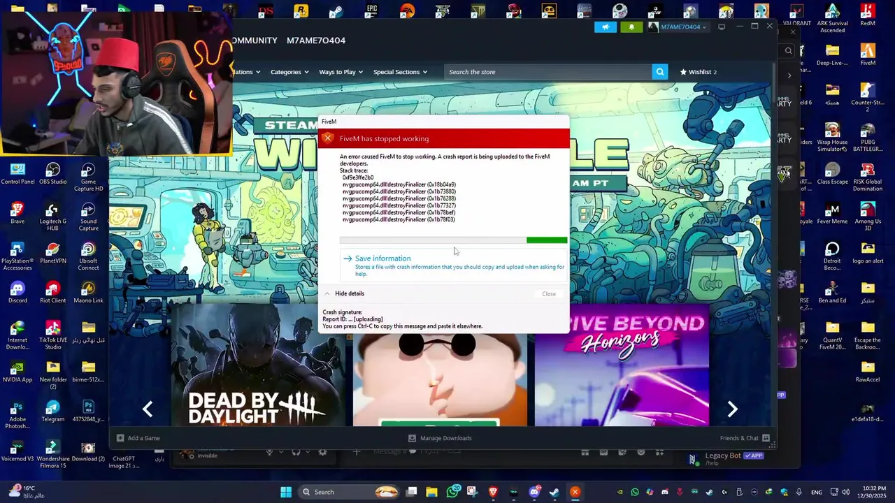The image size is (895, 503).
Task: Click the red error icon in FiveM dialog
Action: click(327, 138)
